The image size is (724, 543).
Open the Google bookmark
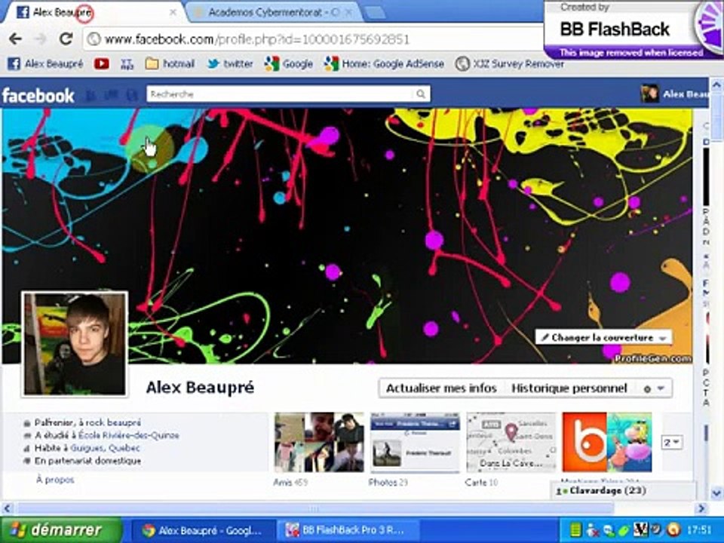[289, 63]
